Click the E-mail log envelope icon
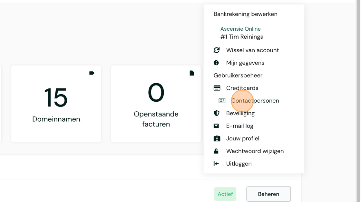361x202 pixels. point(216,126)
